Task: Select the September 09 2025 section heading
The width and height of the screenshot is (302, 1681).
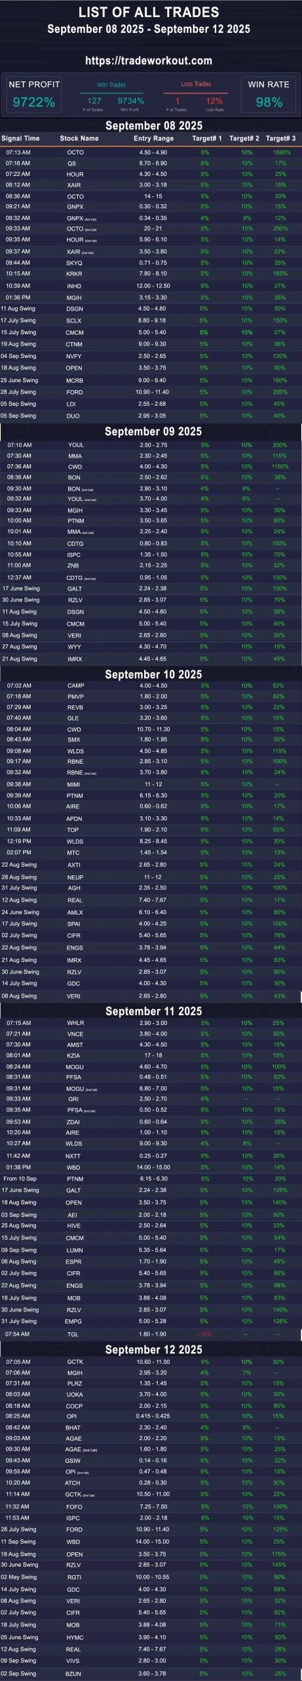Action: coord(153,431)
